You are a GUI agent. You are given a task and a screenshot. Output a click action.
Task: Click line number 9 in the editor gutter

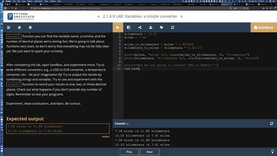click(x=119, y=62)
